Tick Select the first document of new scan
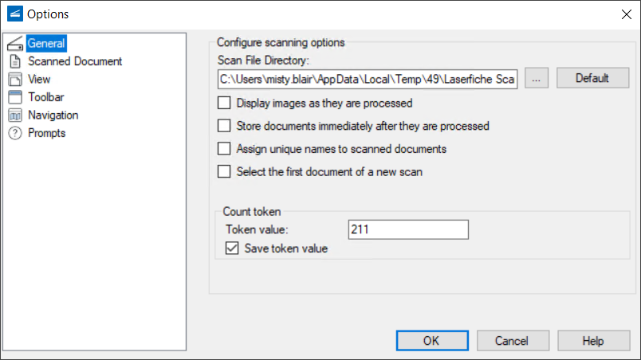This screenshot has width=641, height=360. (224, 171)
